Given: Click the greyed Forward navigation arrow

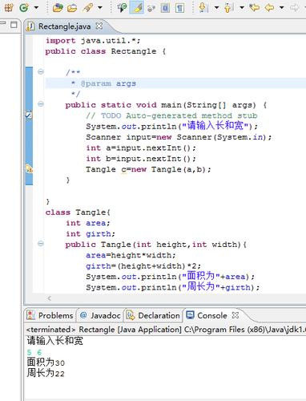Looking at the screenshot, I should click(x=295, y=7).
